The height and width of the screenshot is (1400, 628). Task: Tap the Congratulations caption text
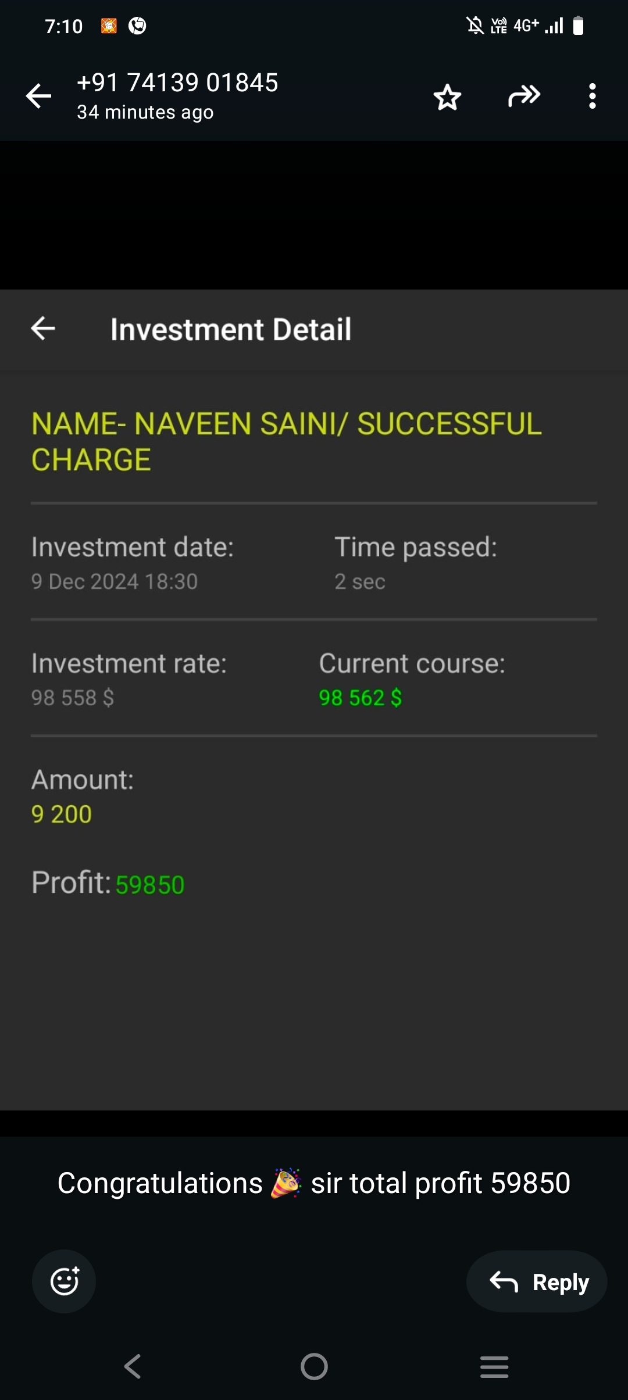(x=314, y=1183)
